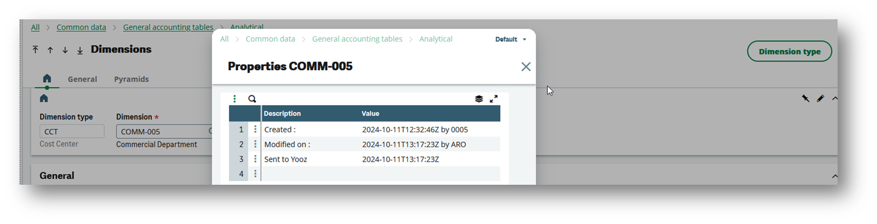Screen dimensions: 877x224
Task: Collapse the header section chevron
Action: click(834, 98)
